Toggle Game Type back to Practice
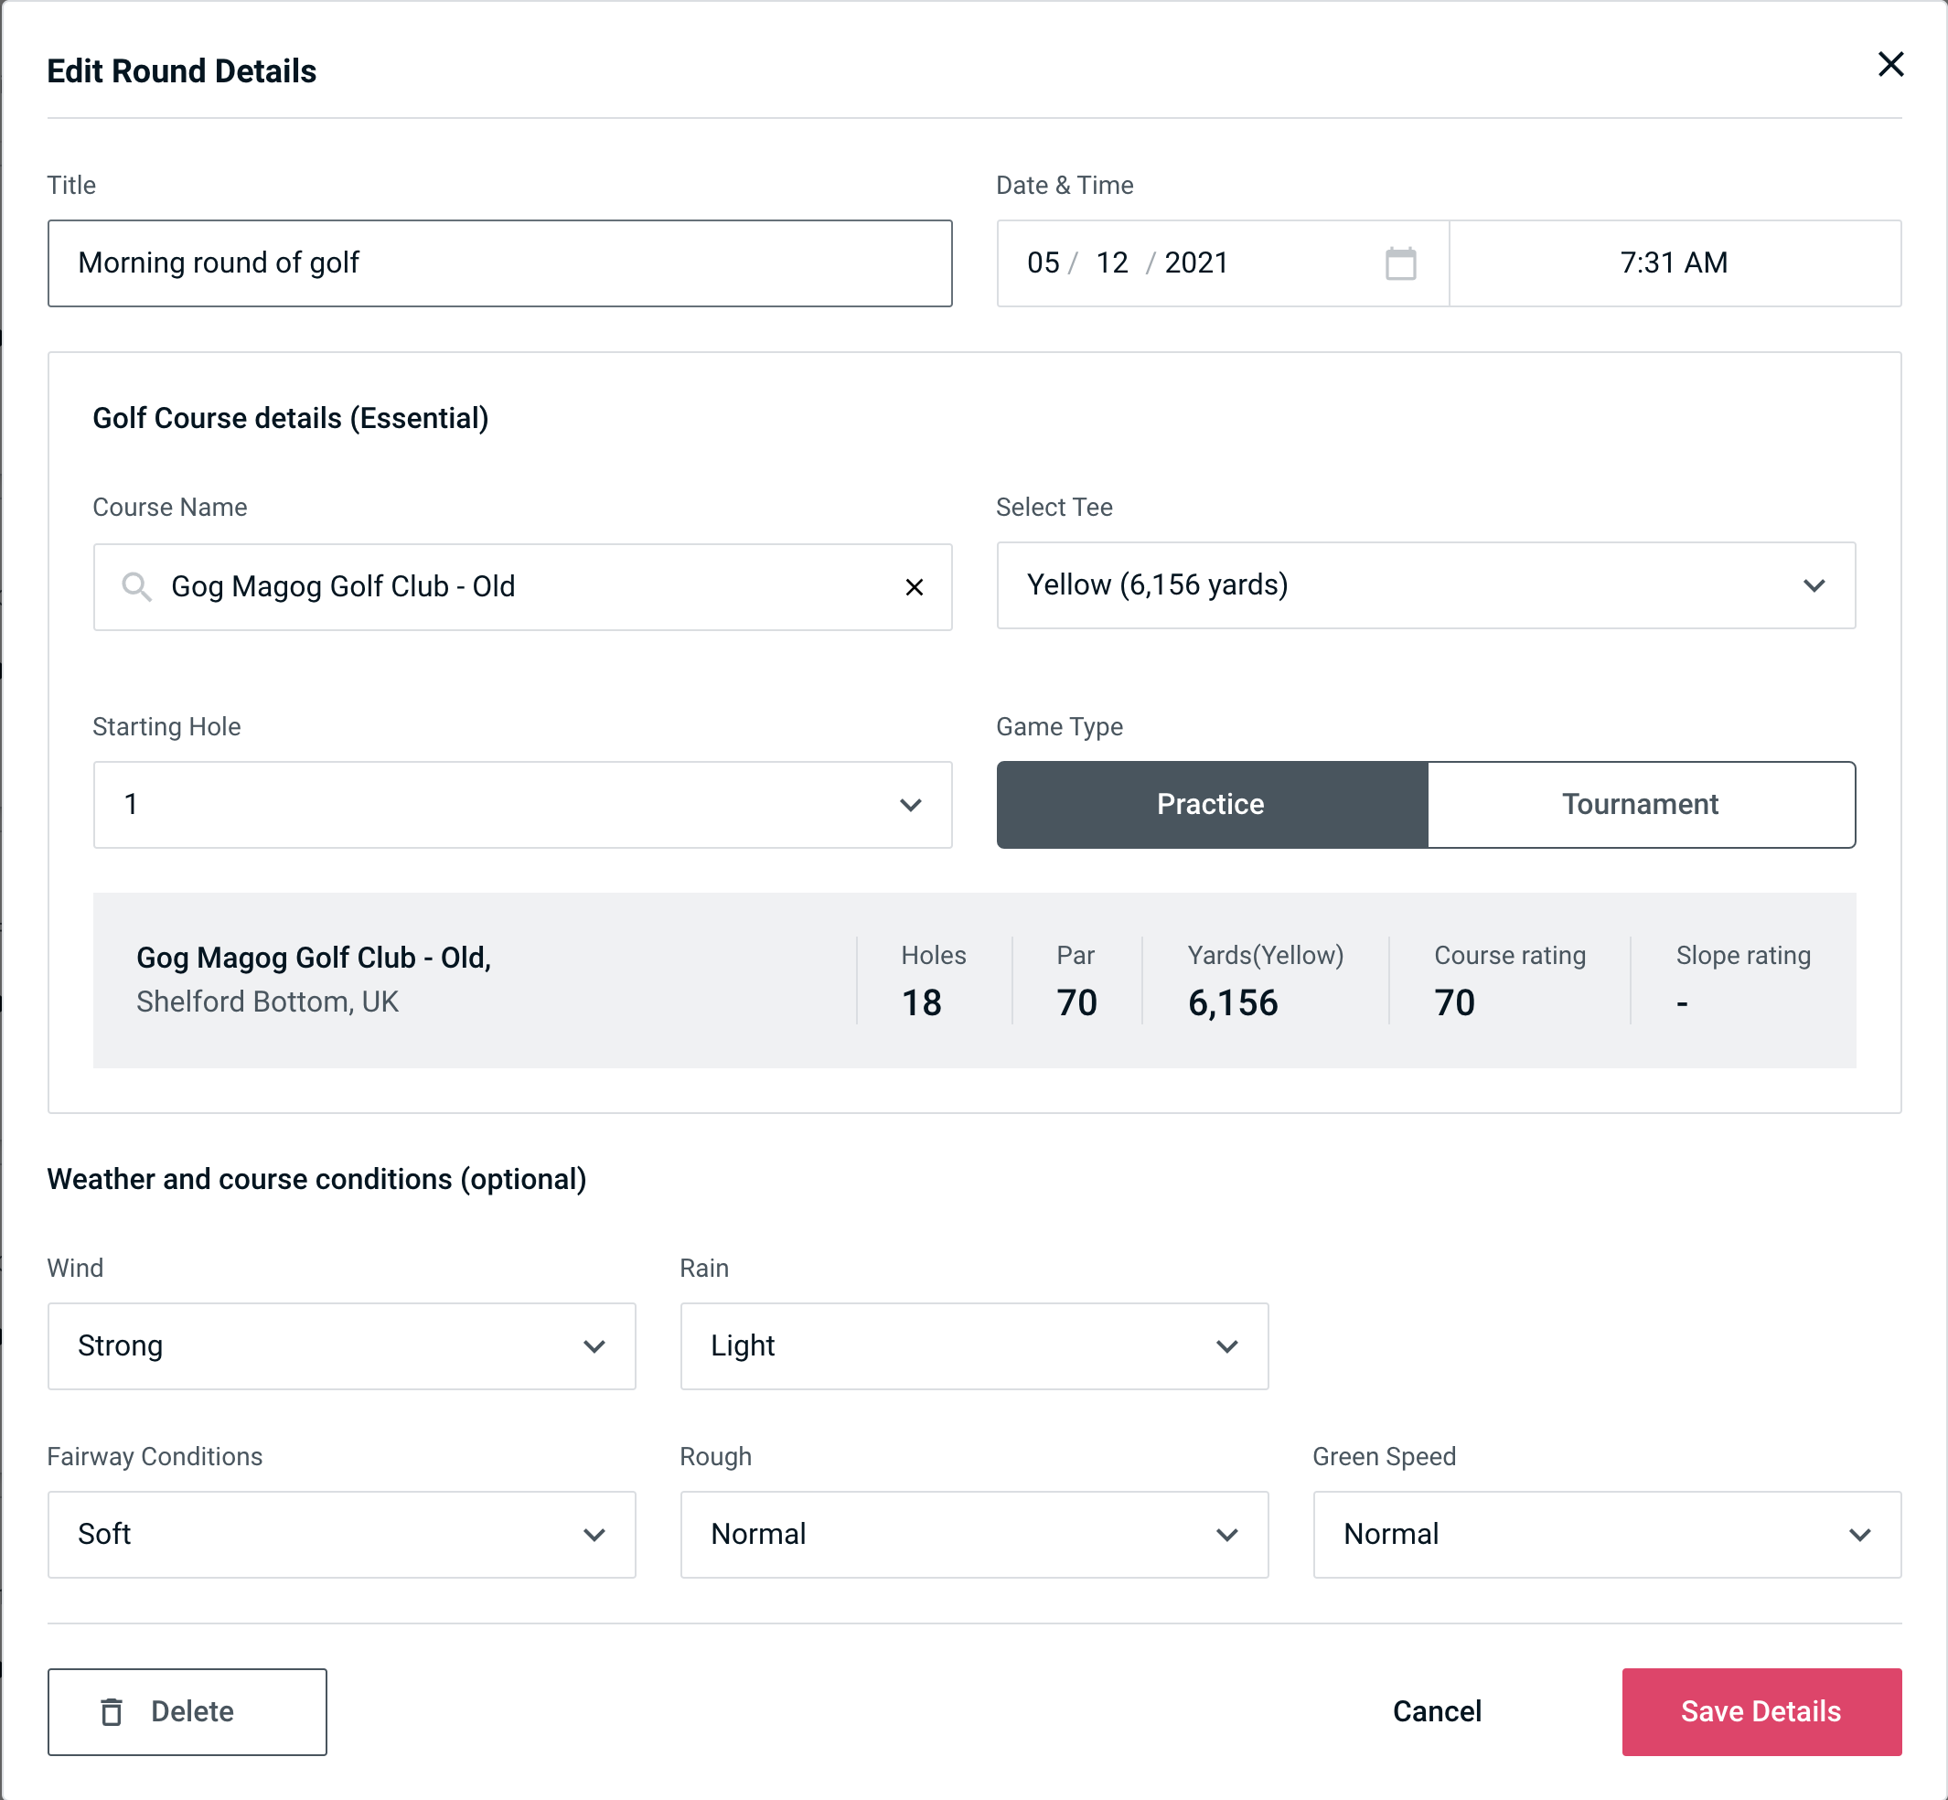 tap(1212, 804)
